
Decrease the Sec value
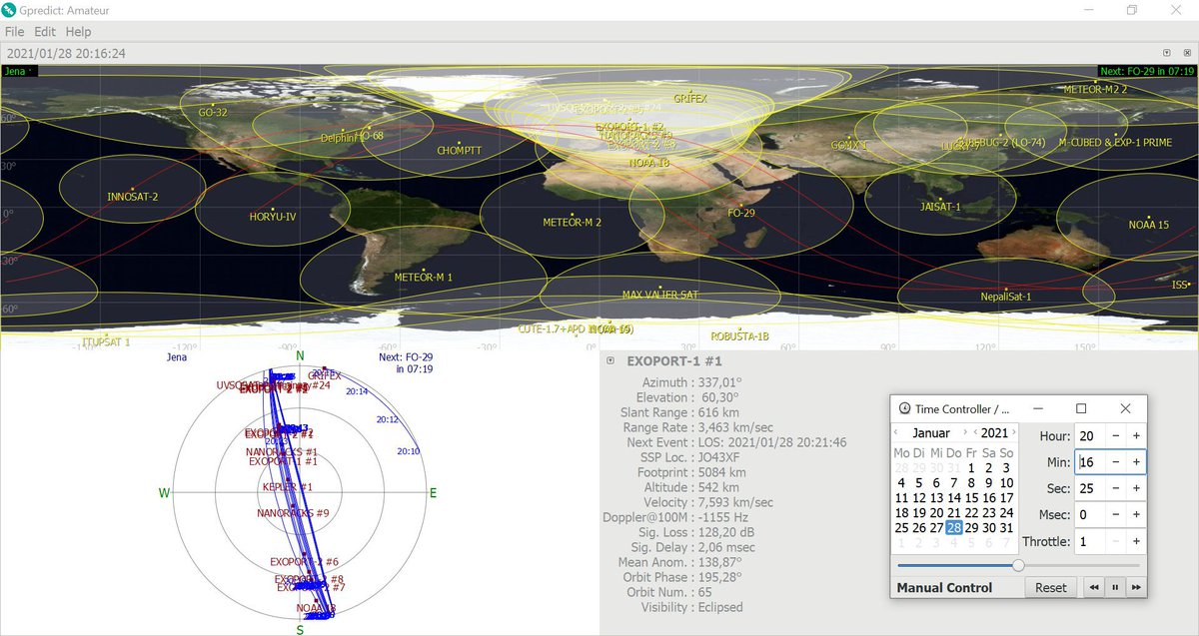(1115, 488)
